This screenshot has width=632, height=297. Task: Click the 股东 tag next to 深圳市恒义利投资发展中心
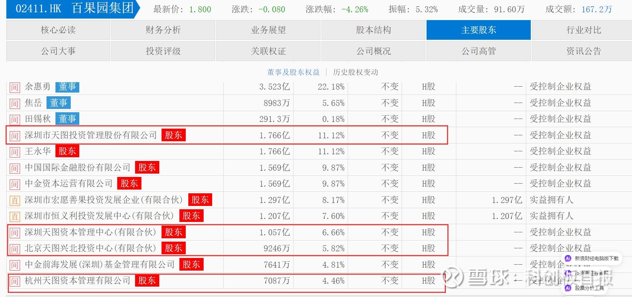click(191, 216)
